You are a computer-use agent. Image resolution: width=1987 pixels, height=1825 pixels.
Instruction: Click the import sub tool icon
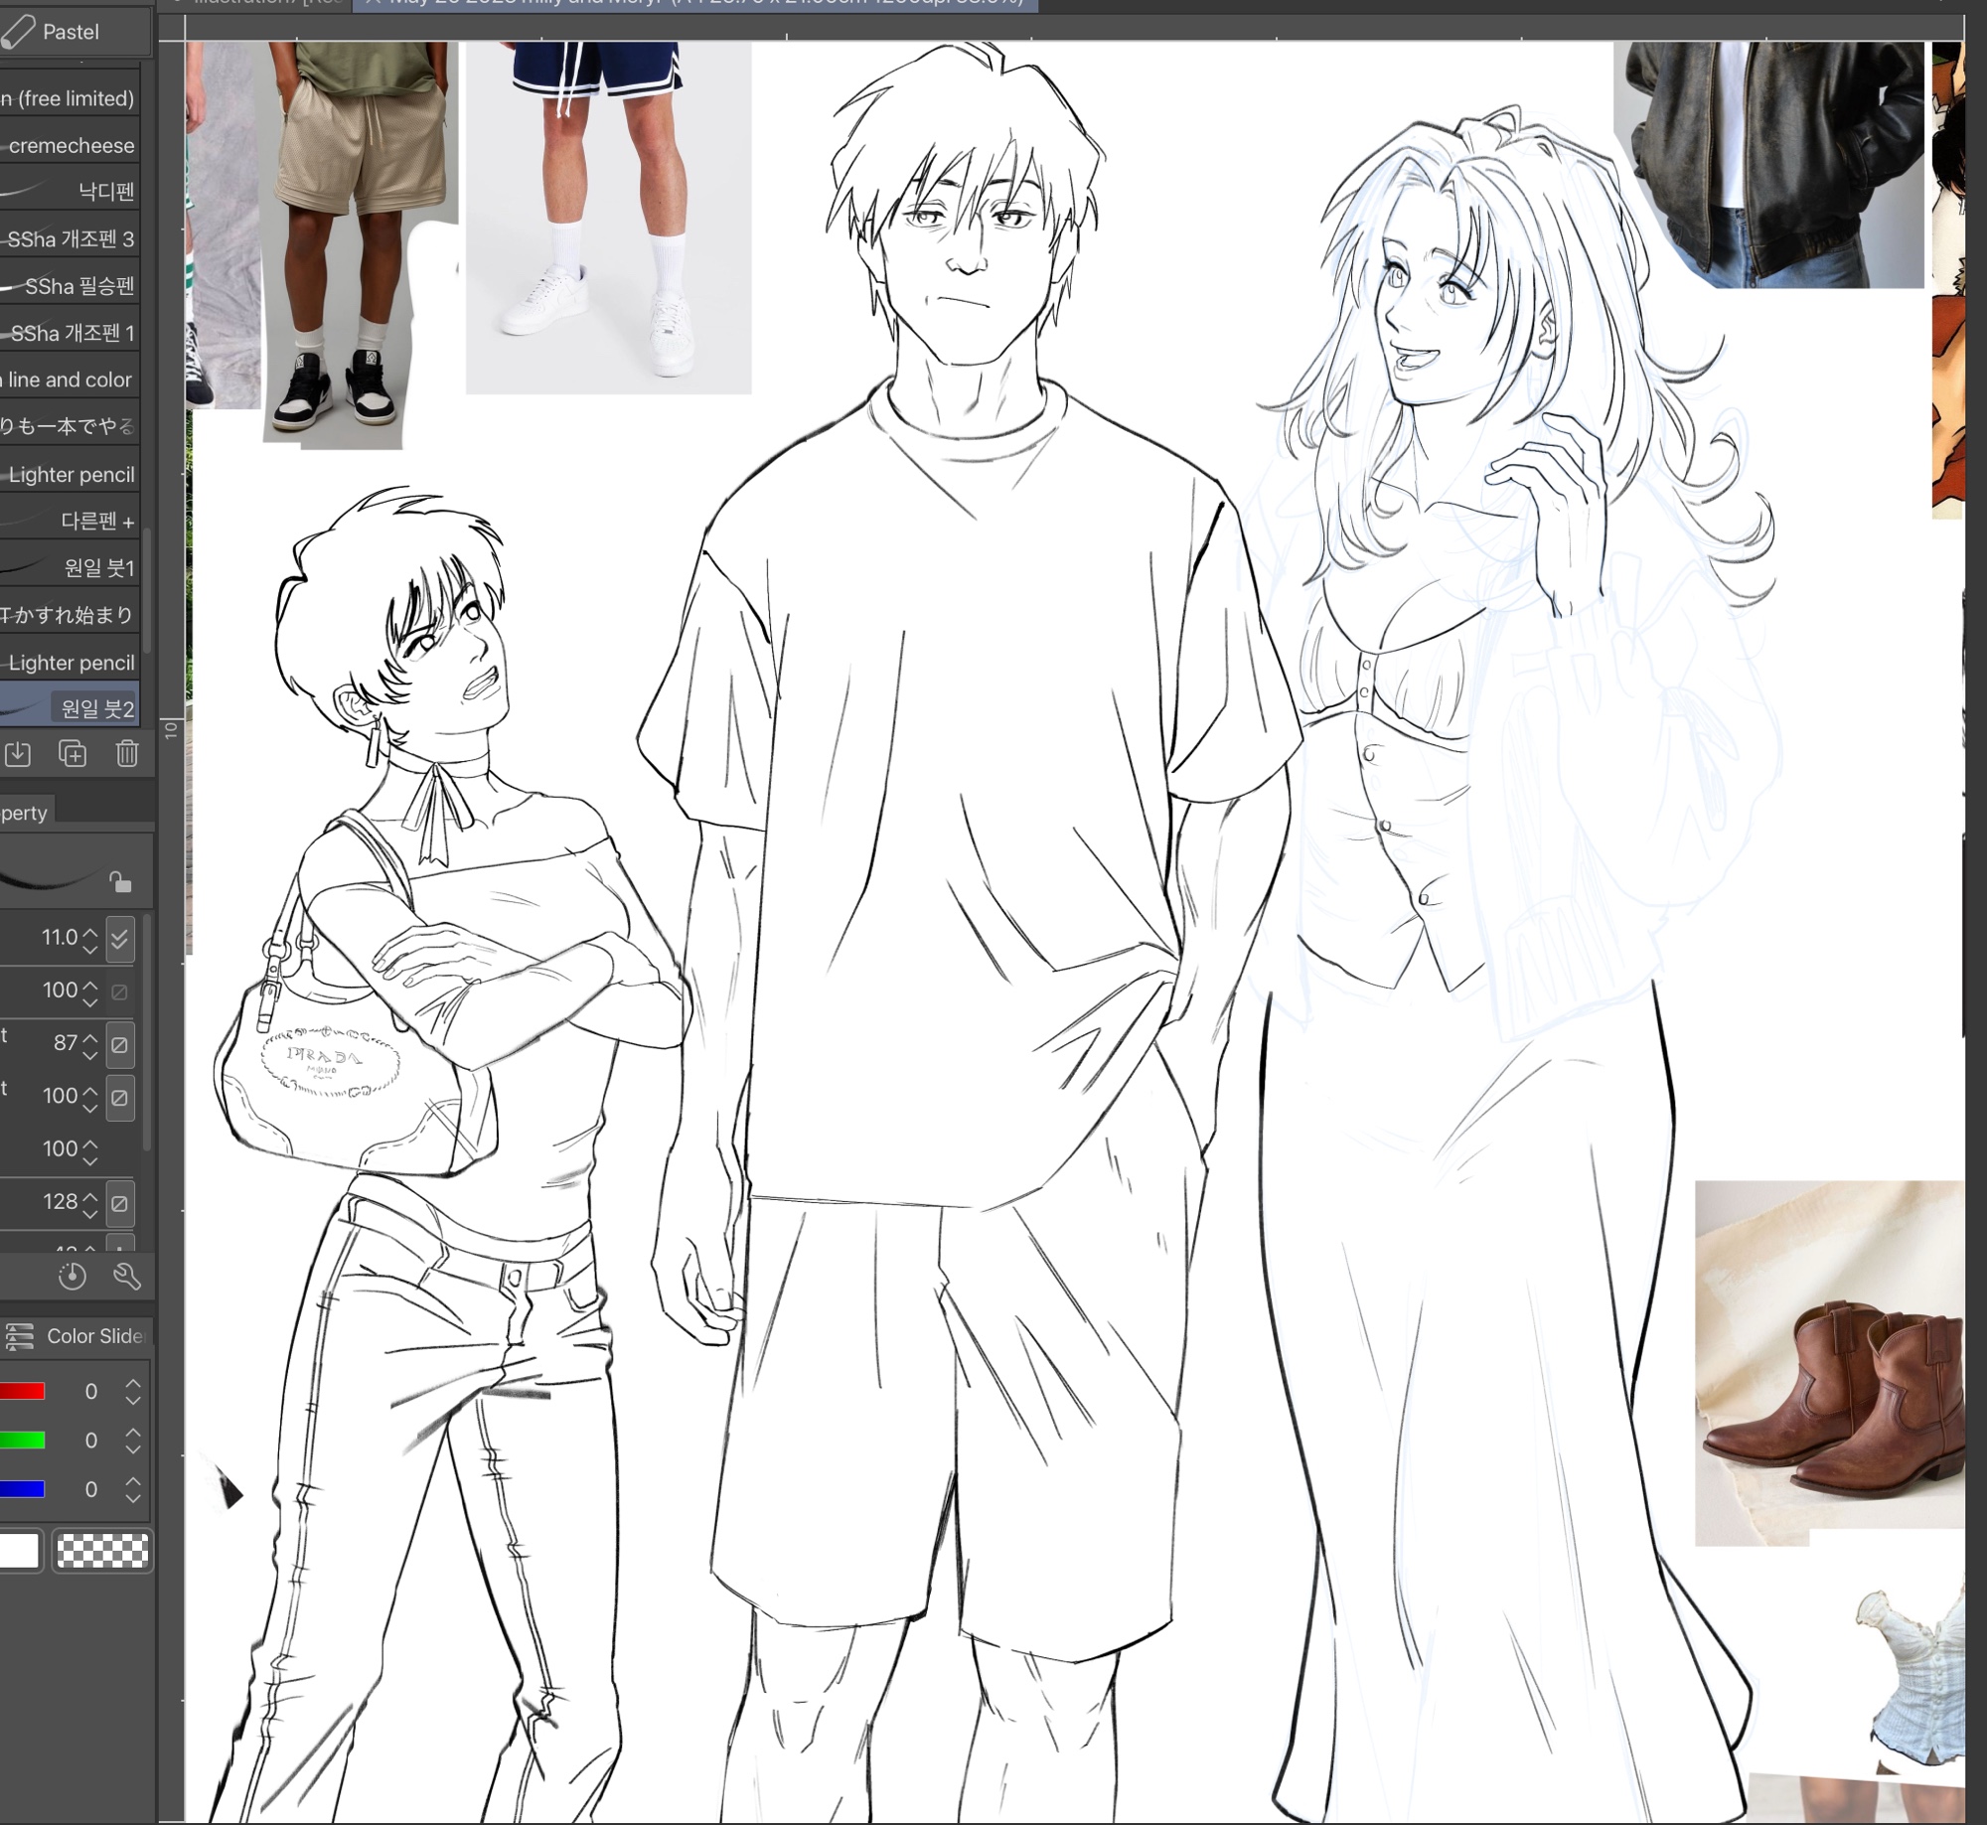coord(18,754)
